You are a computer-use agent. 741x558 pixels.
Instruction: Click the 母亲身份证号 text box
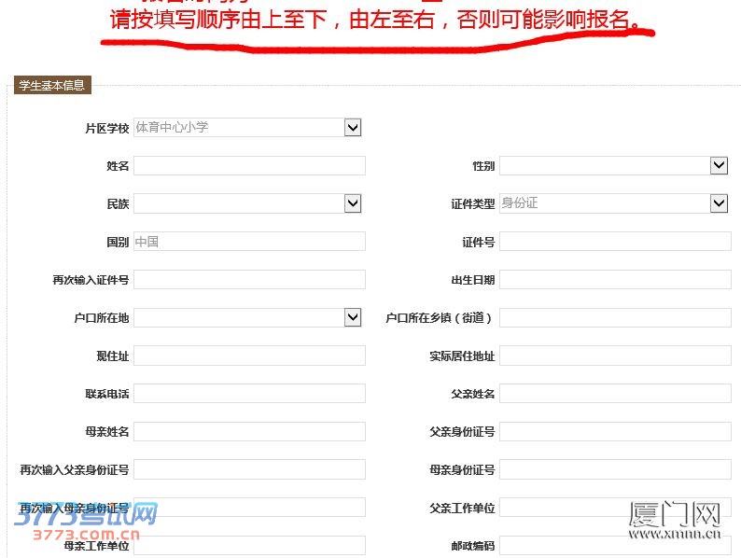pyautogui.click(x=615, y=469)
